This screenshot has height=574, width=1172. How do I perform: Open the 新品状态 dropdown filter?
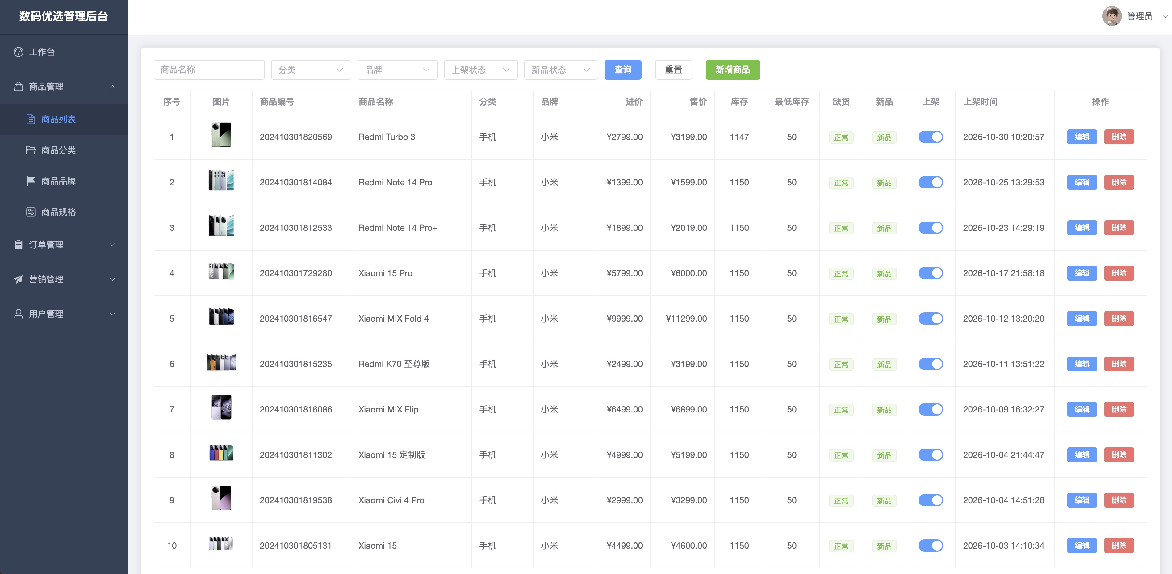tap(560, 70)
